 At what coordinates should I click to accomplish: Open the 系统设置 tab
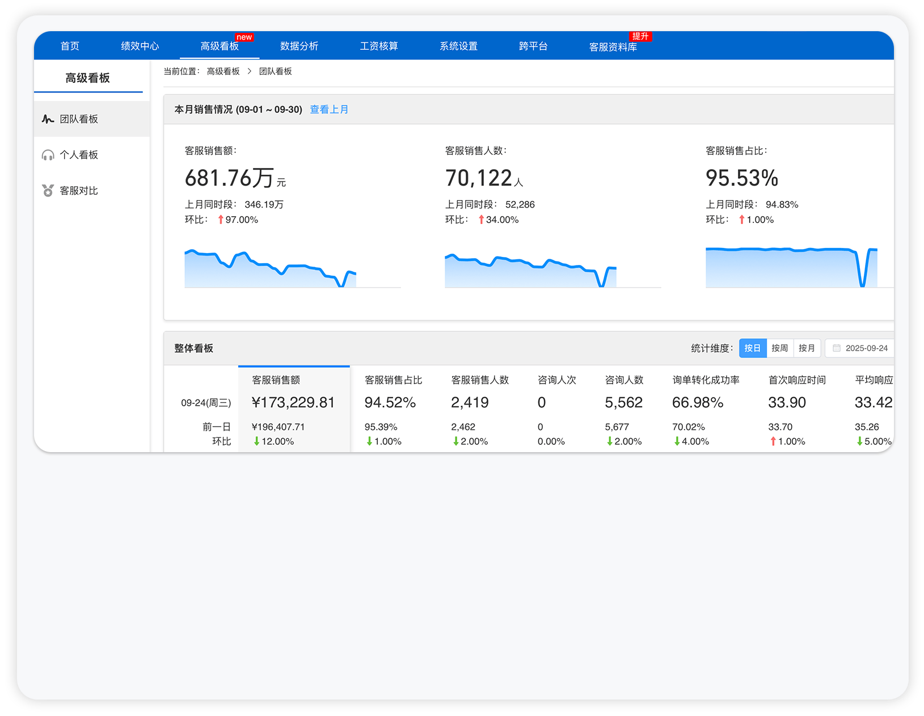[458, 46]
